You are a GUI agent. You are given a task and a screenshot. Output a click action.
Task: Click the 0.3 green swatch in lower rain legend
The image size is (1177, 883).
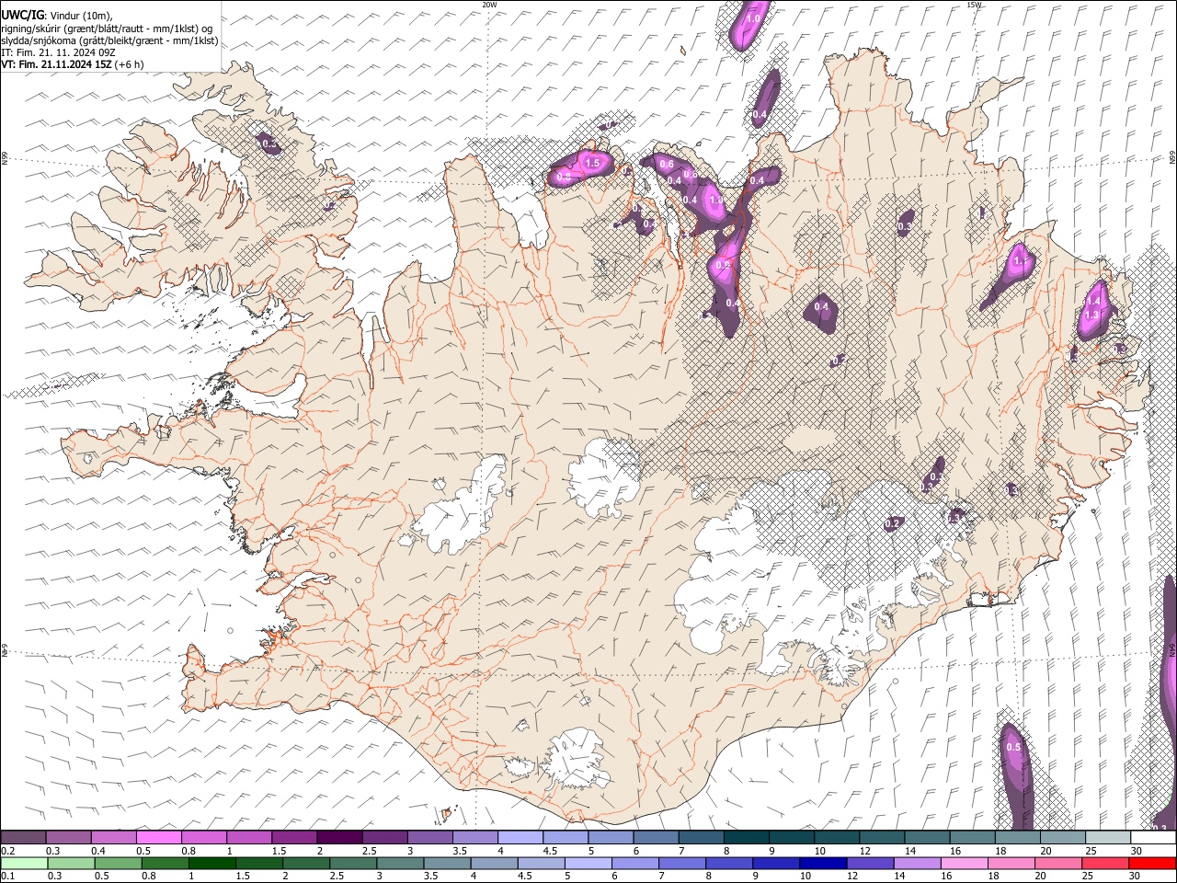(x=70, y=863)
